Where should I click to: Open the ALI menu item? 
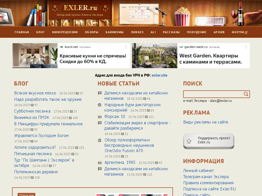pos(153,32)
